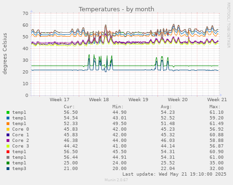Screen dimensions: 233x185
Task: Click the Week 21 axis label
Action: pyautogui.click(x=217, y=100)
